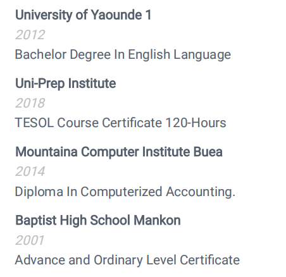
Task: Click the word Mankon in last heading
Action: point(157,221)
